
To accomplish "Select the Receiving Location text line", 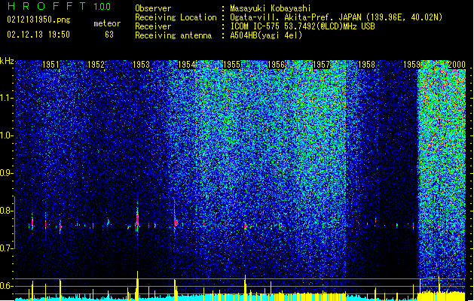I will [289, 17].
